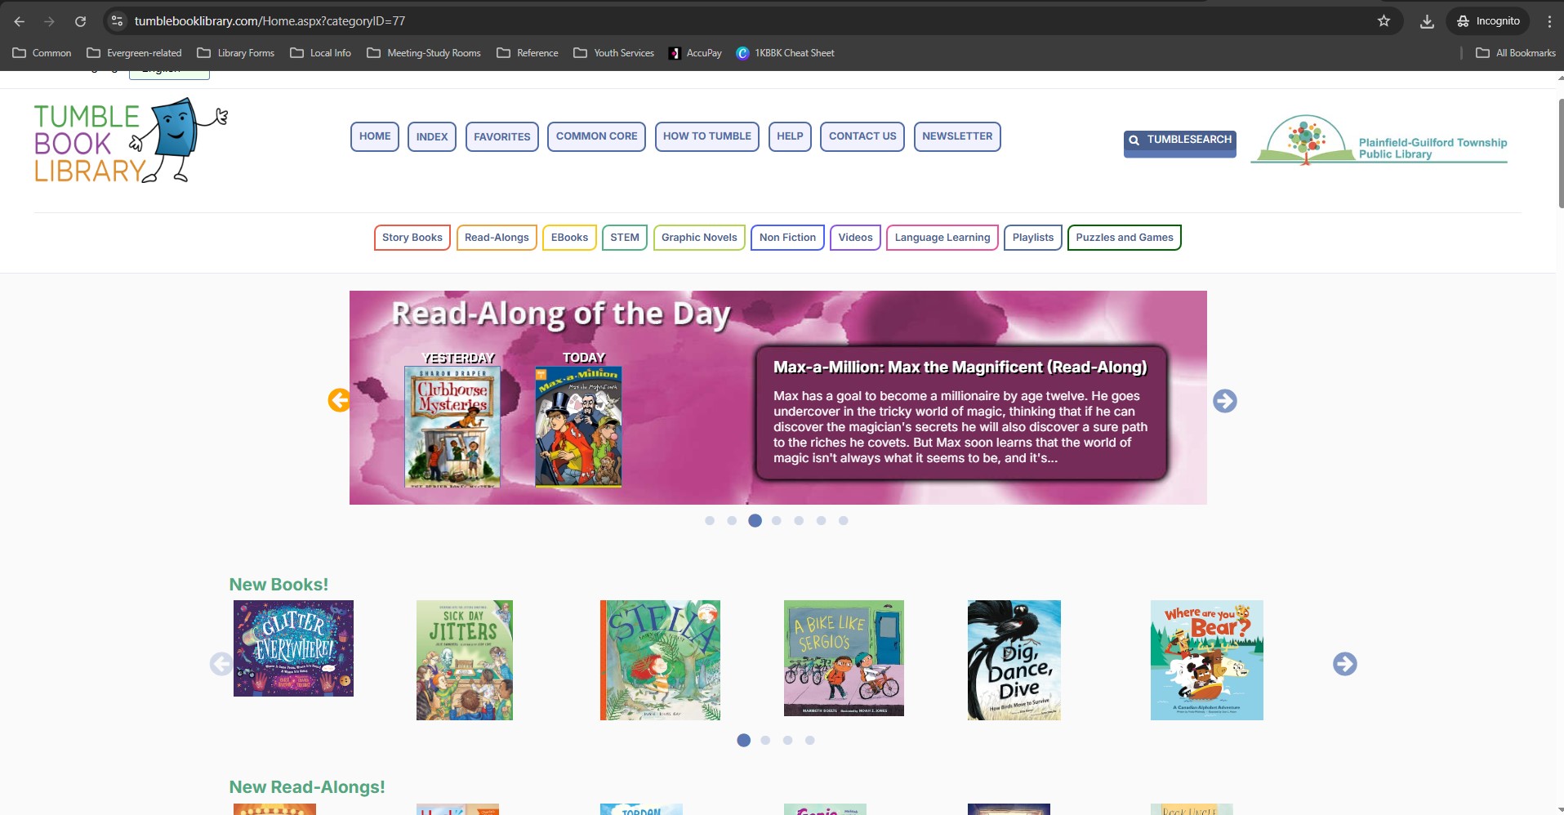
Task: Select the second banner carousel dot
Action: pyautogui.click(x=732, y=521)
